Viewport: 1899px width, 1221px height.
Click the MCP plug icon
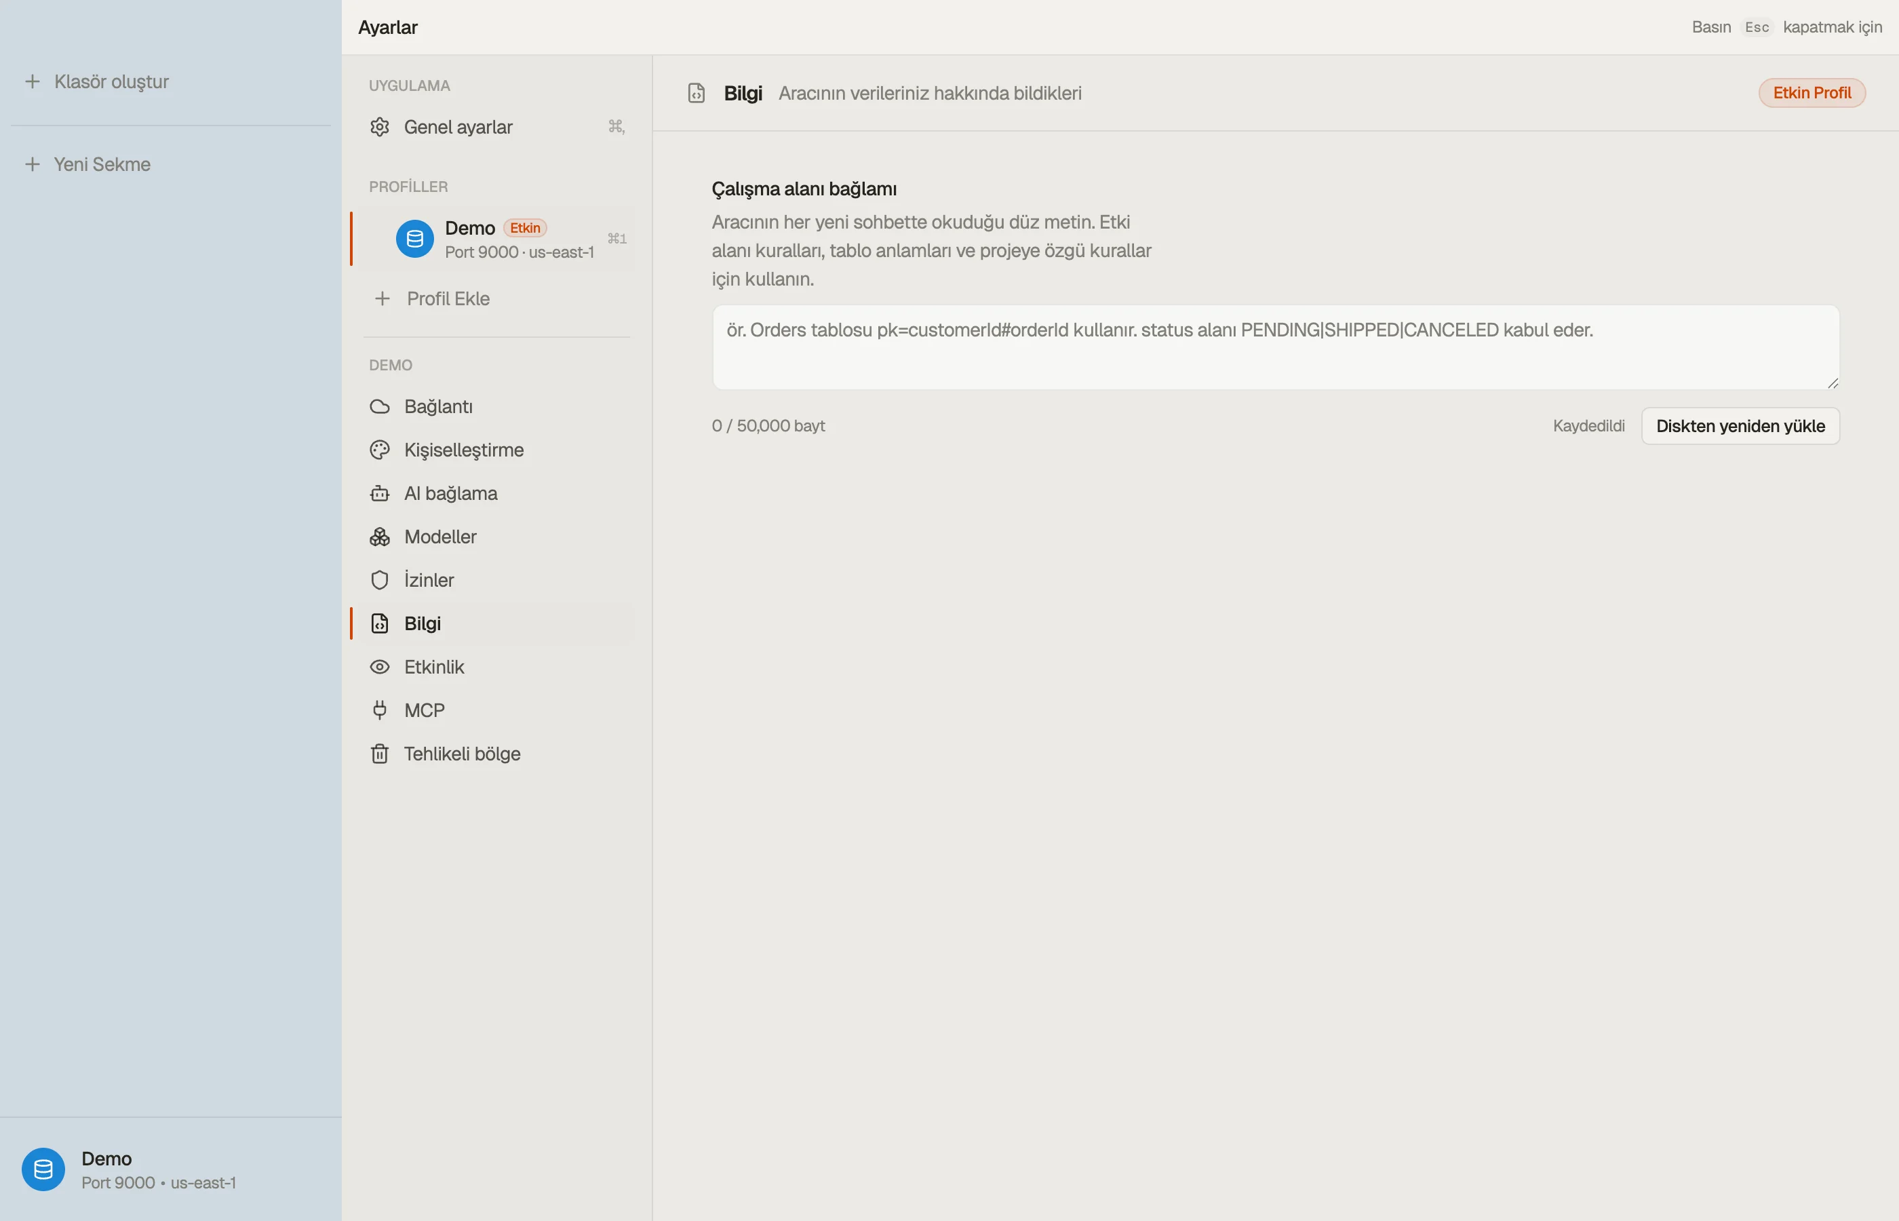pos(380,710)
